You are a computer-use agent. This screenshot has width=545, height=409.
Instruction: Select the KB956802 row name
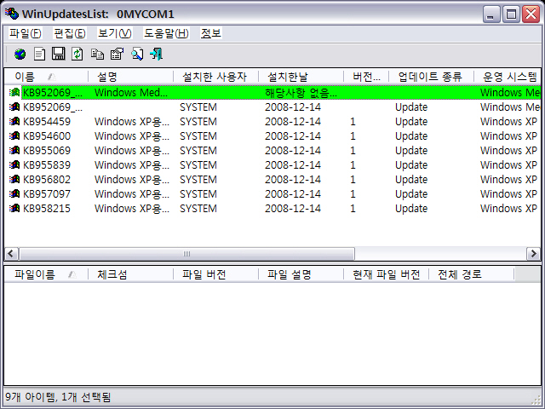point(47,180)
